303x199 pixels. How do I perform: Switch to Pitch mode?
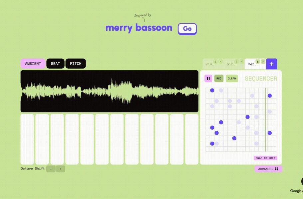click(x=76, y=64)
